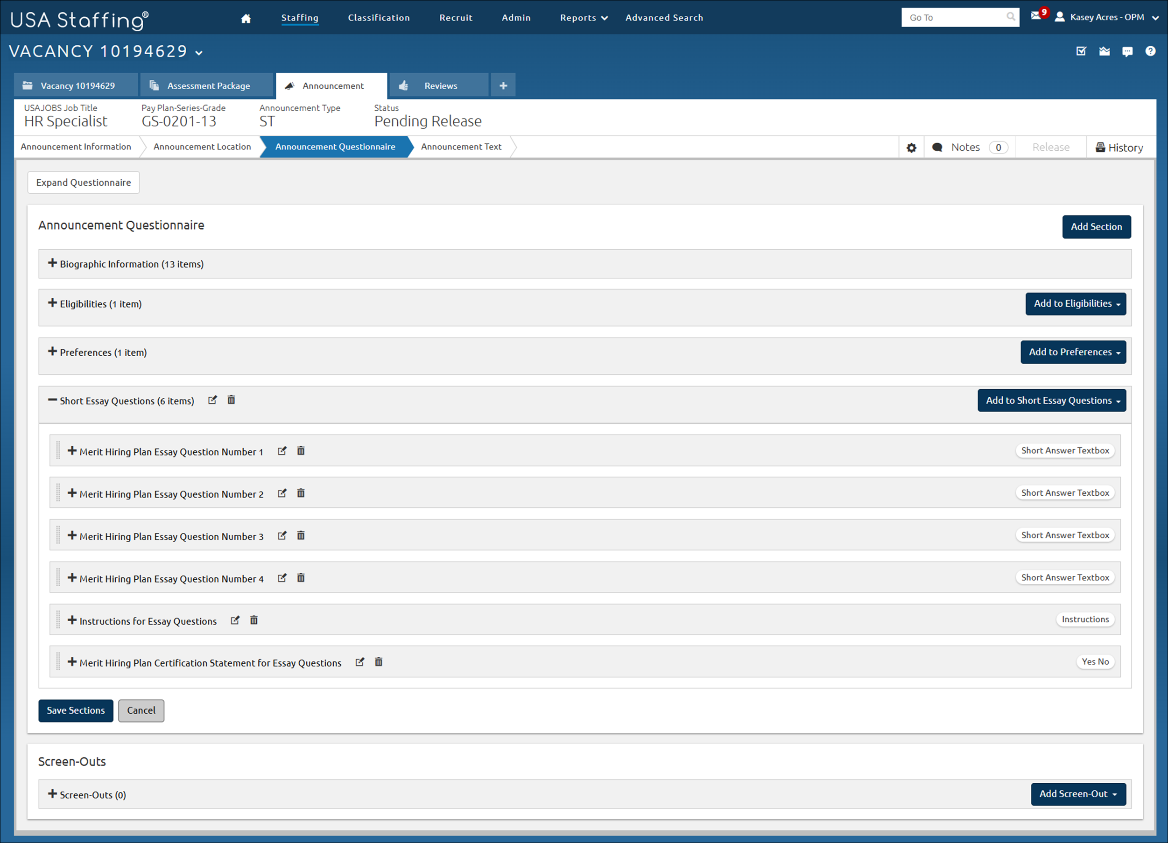Expand the Screen-Outs section
1168x843 pixels.
53,794
